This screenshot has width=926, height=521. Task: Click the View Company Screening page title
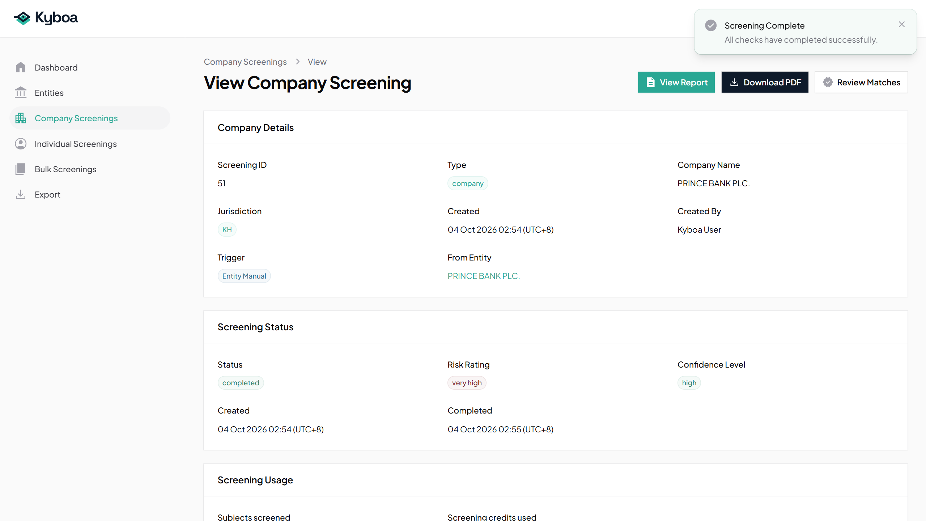coord(307,83)
